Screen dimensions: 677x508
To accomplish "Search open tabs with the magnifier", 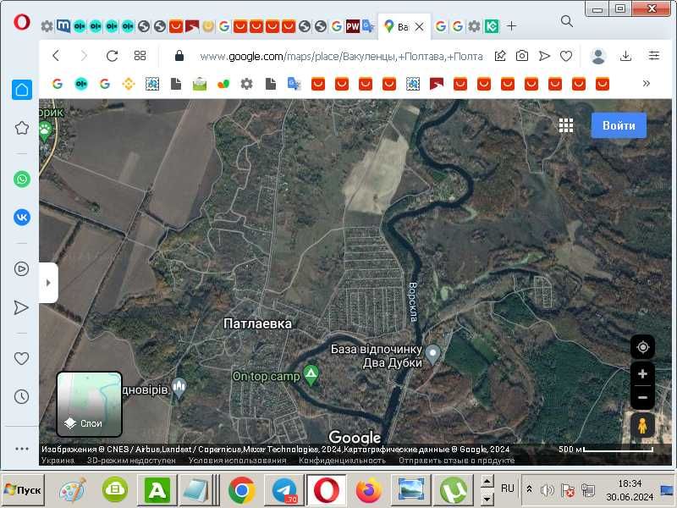I will coord(566,20).
